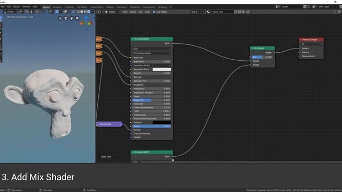Viewport: 342px width, 192px height.
Task: Click the Mix Shader Fac slider
Action: [262, 57]
